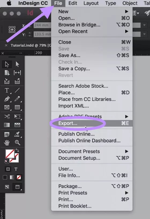Choose Publish Online... menu item

[92, 134]
